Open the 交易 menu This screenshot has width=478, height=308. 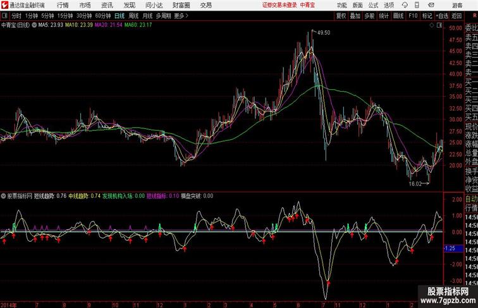pos(205,5)
